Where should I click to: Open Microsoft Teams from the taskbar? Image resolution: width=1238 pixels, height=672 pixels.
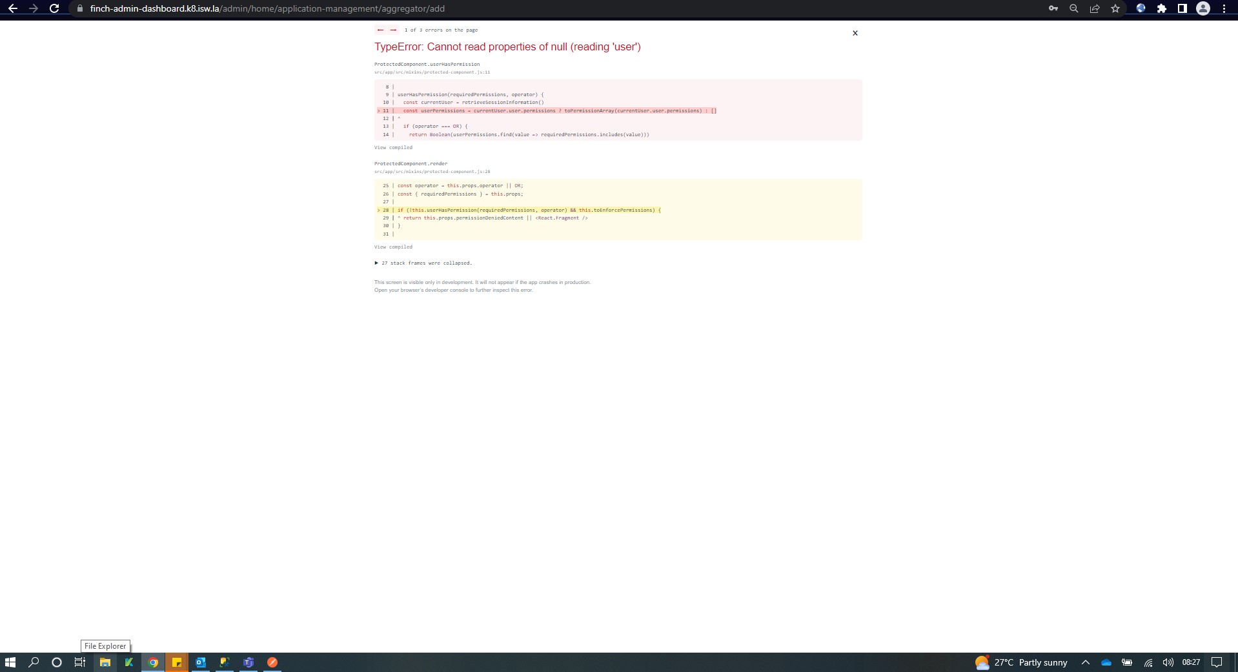click(x=249, y=662)
